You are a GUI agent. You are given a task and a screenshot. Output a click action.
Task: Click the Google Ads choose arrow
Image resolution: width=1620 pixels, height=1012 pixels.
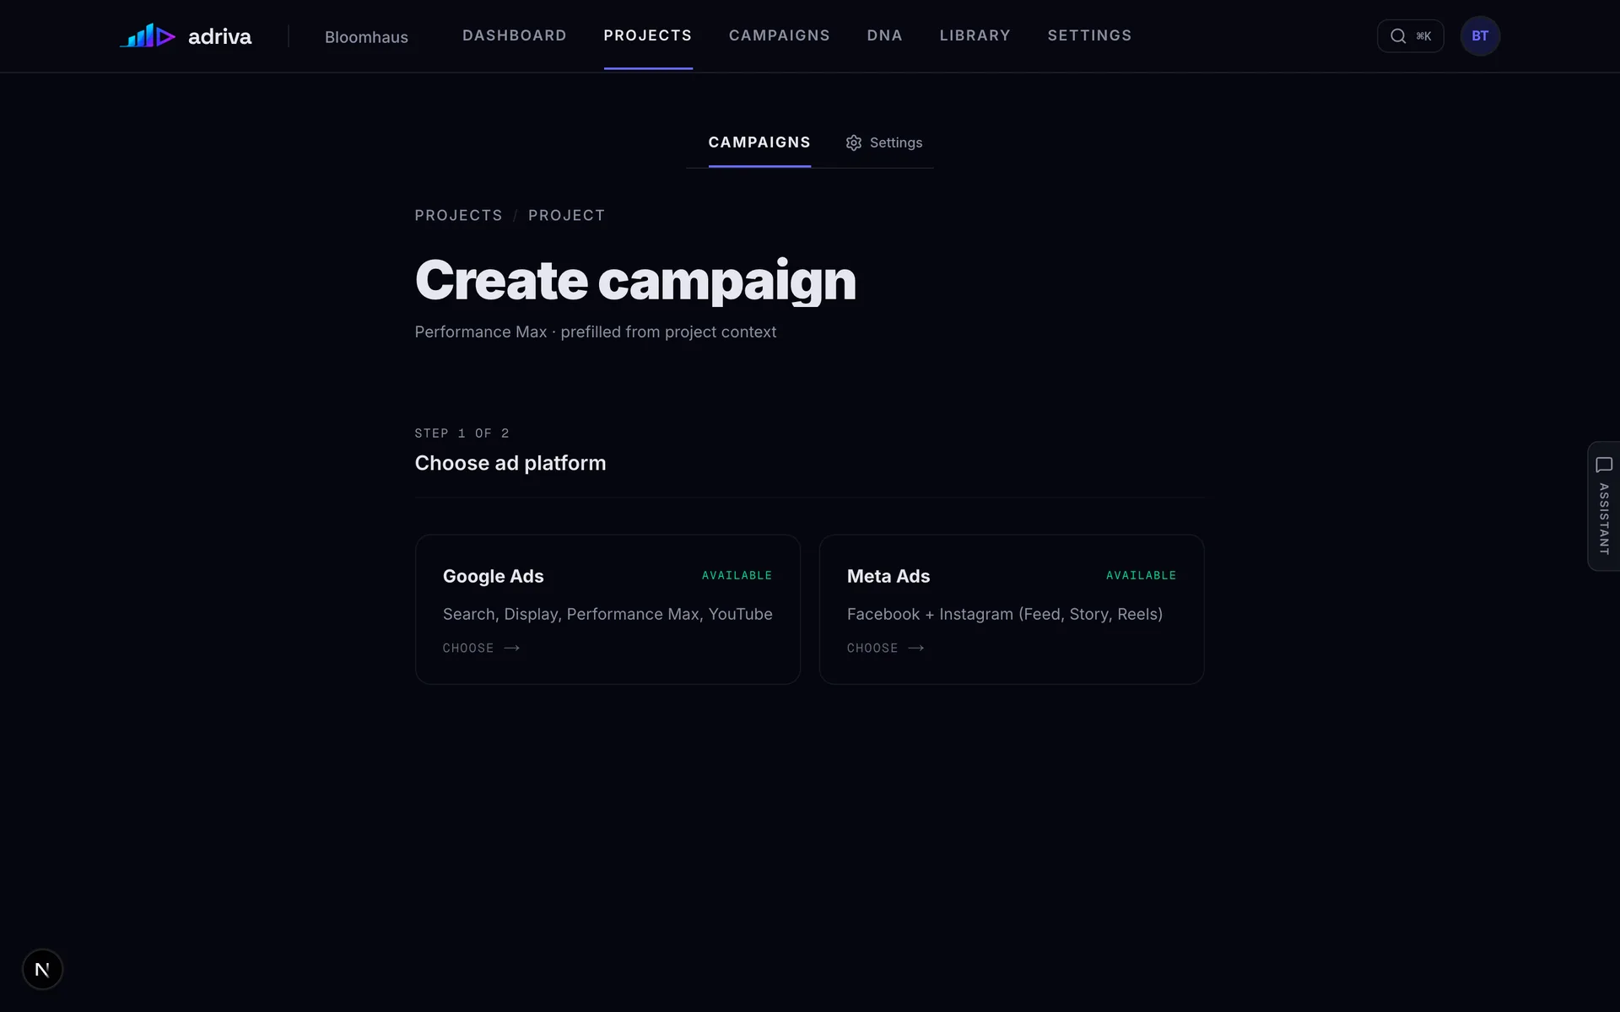click(512, 648)
